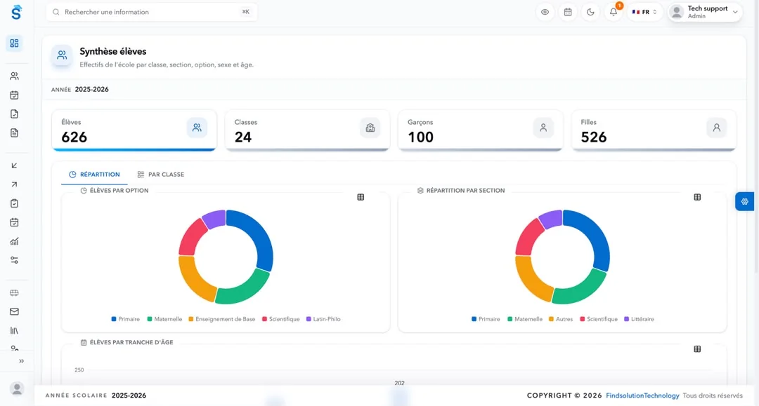Click the up-right arrow icon in the sidebar
Image resolution: width=759 pixels, height=406 pixels.
point(14,184)
